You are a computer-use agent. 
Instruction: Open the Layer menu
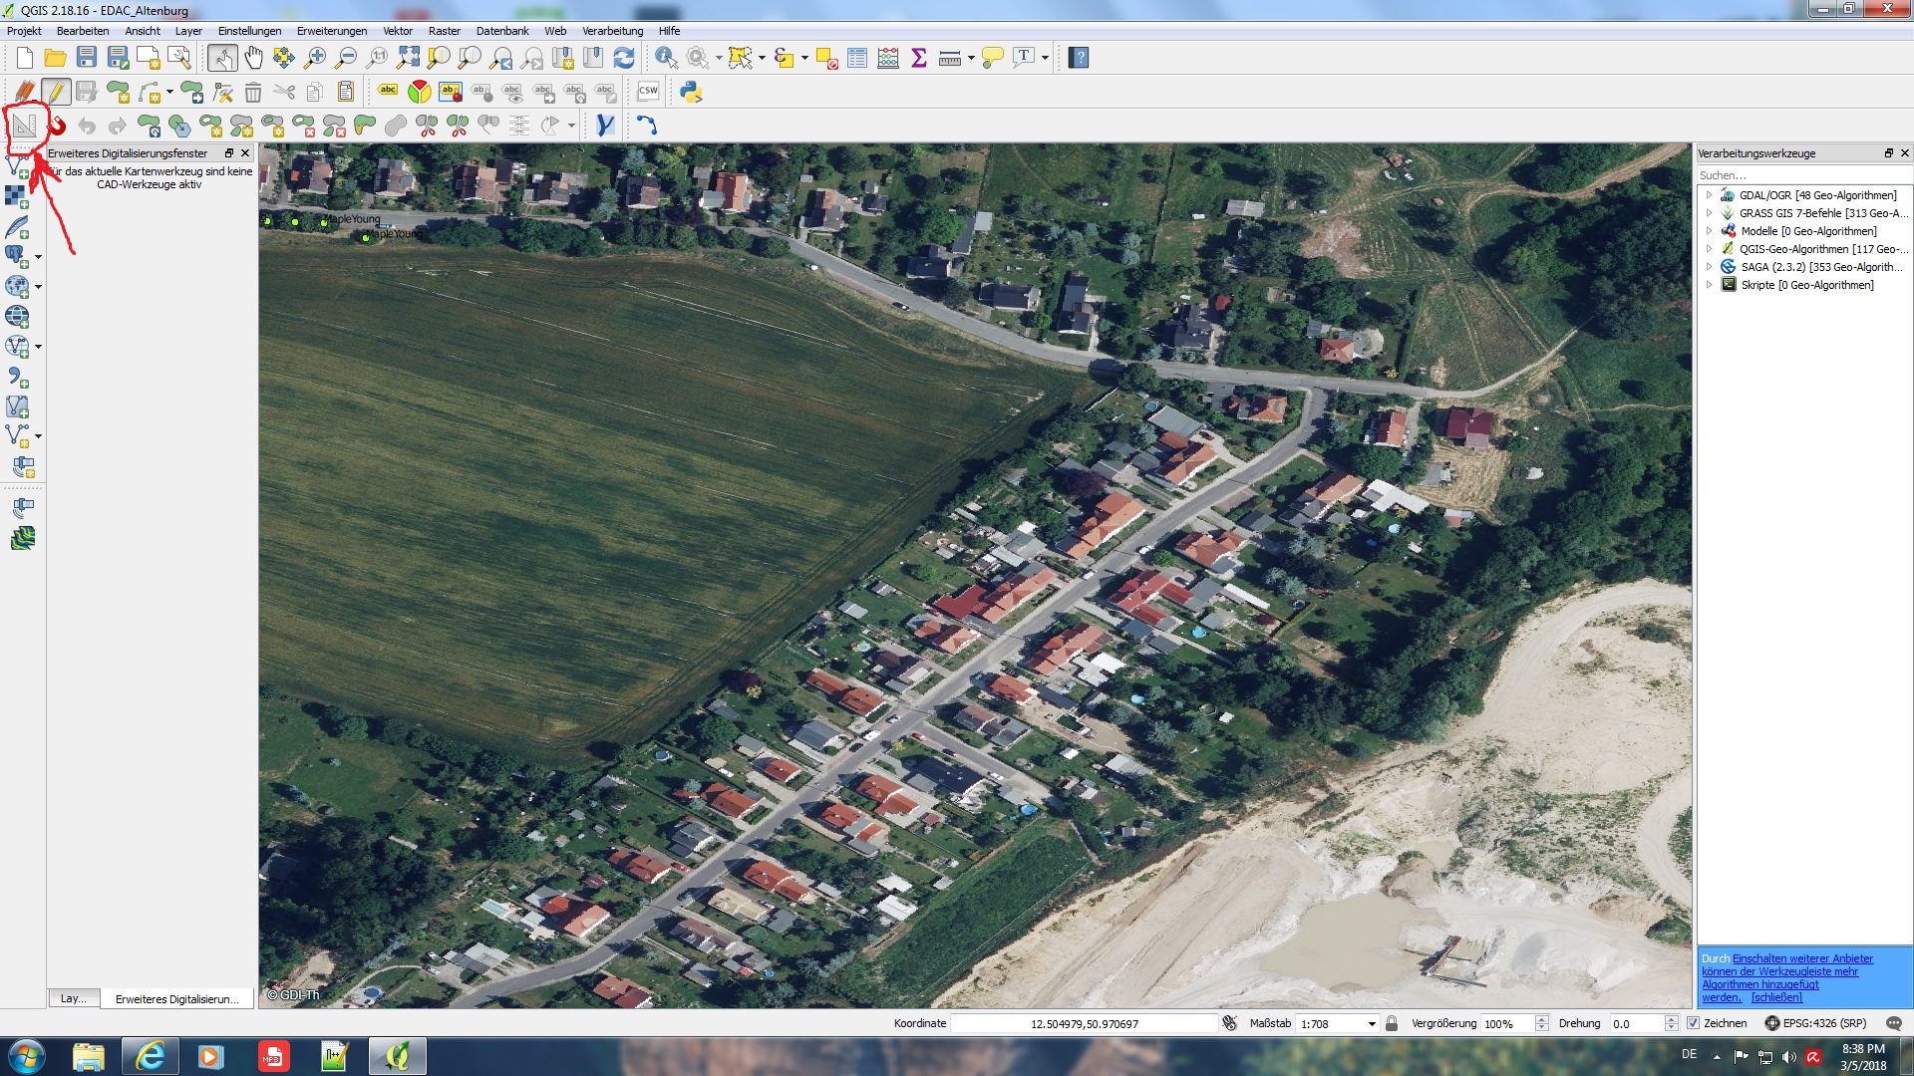188,31
